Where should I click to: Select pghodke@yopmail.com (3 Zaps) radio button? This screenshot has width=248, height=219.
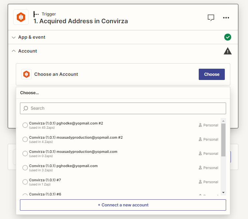[x=25, y=168]
